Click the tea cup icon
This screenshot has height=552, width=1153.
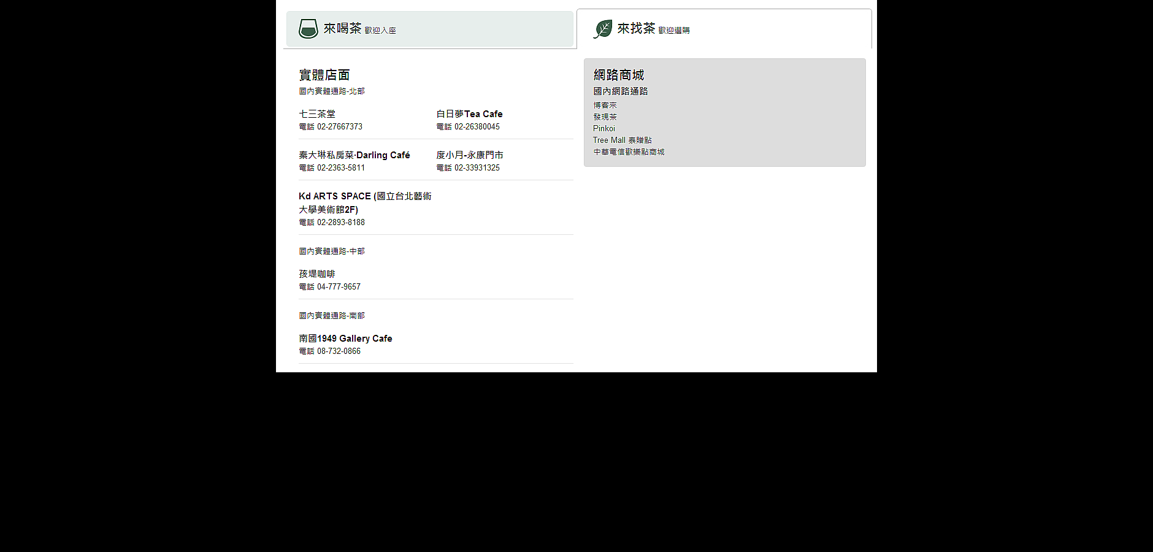click(x=308, y=29)
